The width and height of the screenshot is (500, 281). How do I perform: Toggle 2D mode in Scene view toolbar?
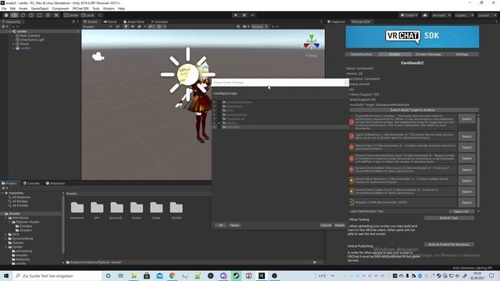pyautogui.click(x=118, y=27)
